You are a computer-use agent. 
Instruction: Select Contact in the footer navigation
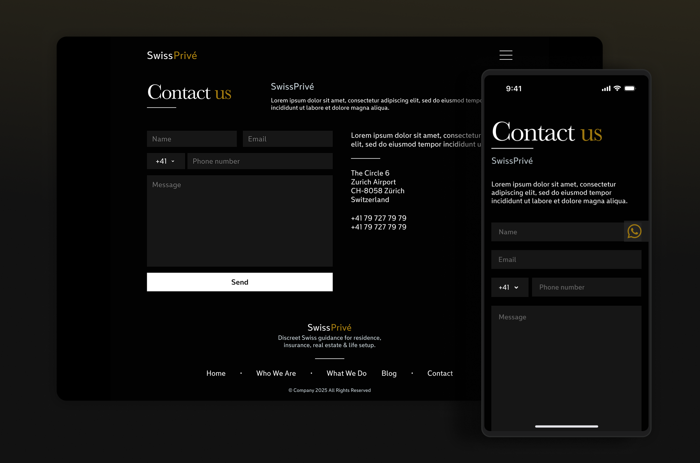[x=440, y=373]
